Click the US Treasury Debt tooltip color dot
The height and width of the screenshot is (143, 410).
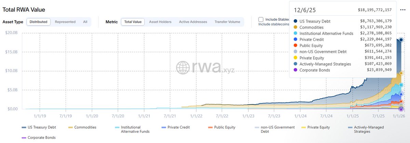tap(295, 21)
